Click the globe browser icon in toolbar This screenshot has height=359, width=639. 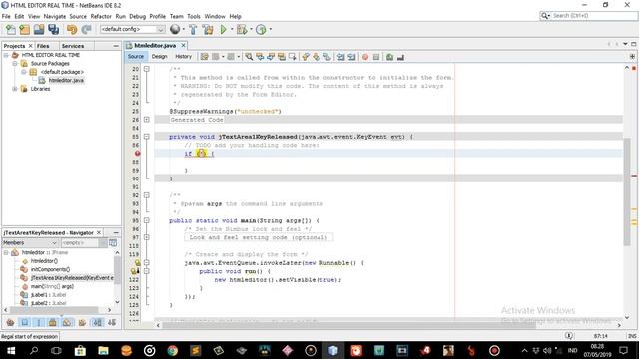click(175, 29)
